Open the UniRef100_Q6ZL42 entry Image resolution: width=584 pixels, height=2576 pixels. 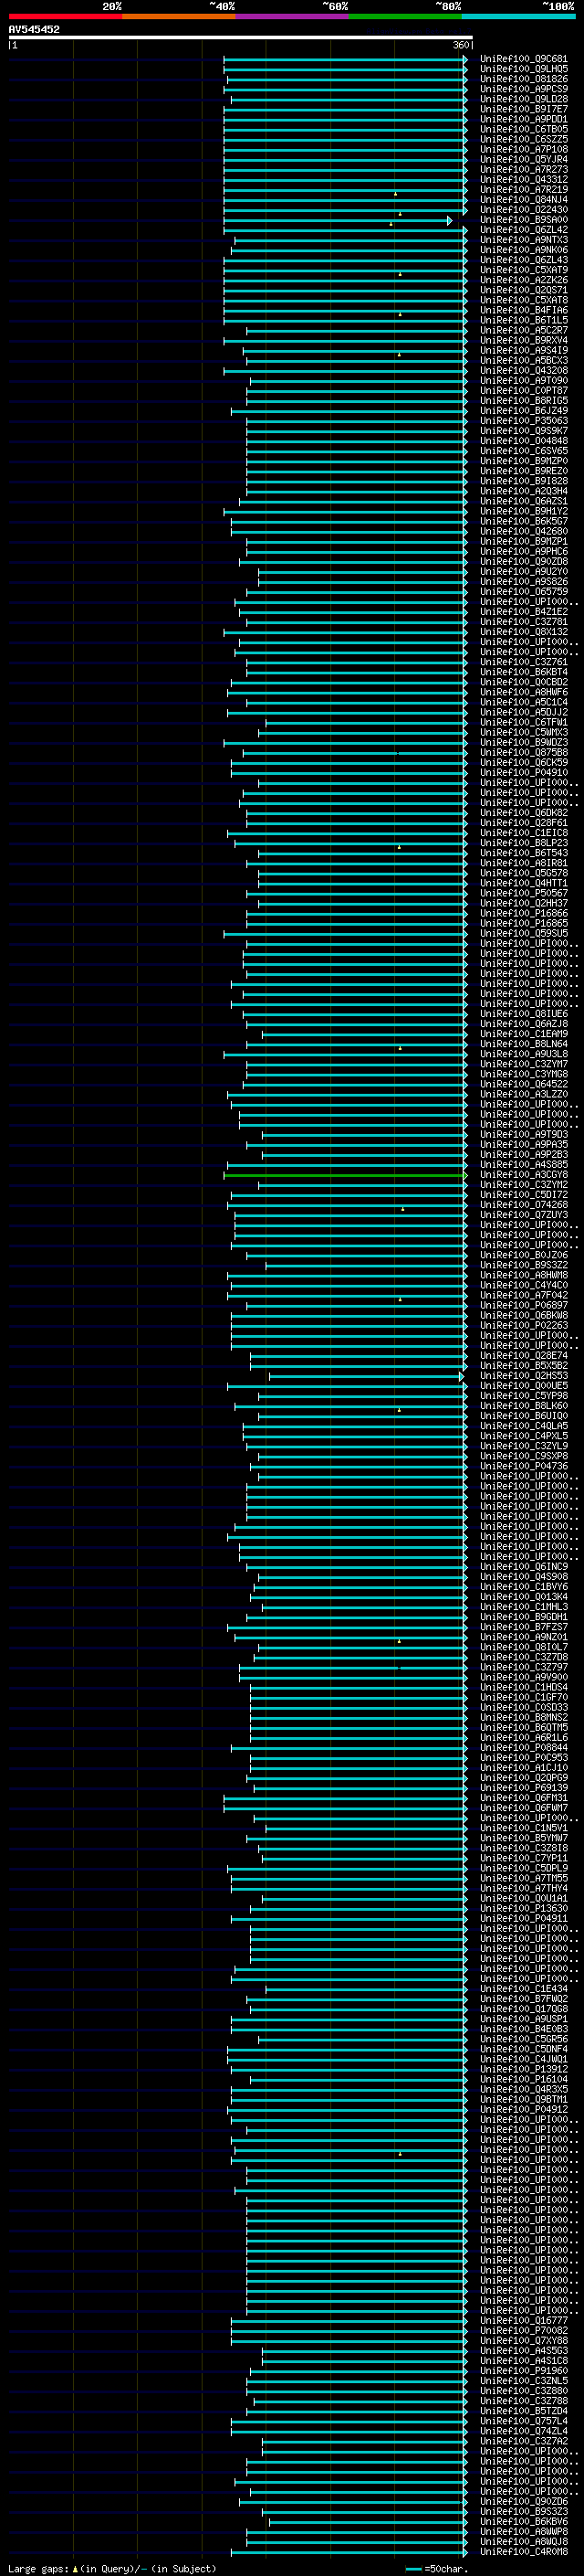(x=523, y=230)
